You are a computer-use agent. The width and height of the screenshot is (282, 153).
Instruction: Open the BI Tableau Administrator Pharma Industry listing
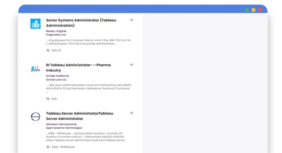[78, 68]
